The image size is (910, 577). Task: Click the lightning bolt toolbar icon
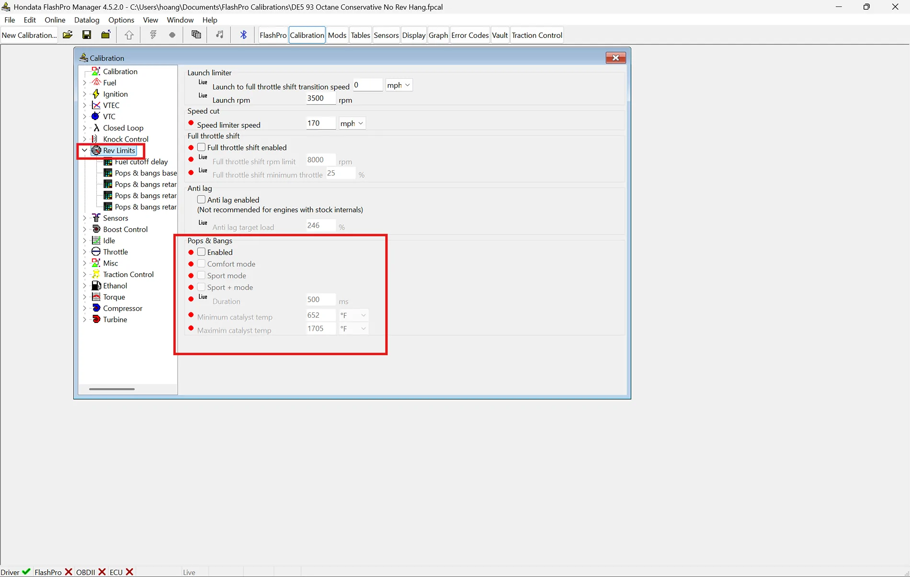(x=153, y=35)
